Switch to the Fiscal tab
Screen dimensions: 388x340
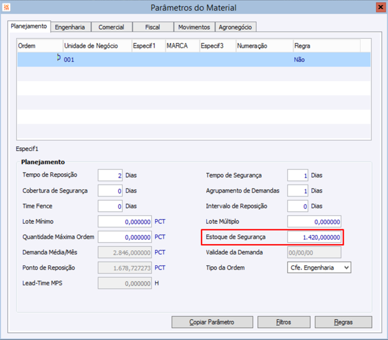[x=152, y=27]
